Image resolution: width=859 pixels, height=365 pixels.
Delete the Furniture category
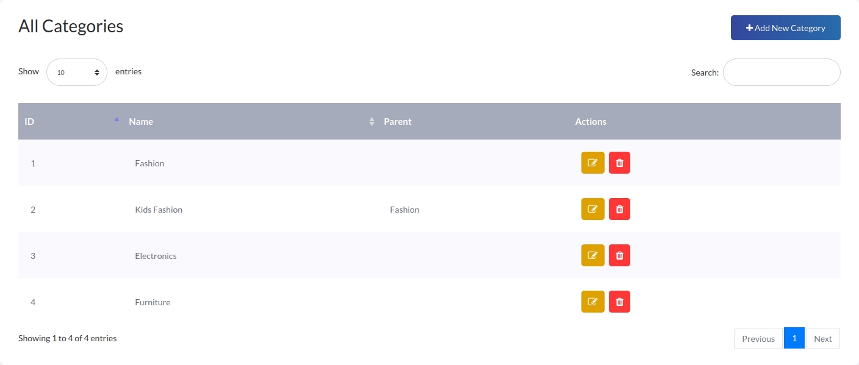point(619,302)
